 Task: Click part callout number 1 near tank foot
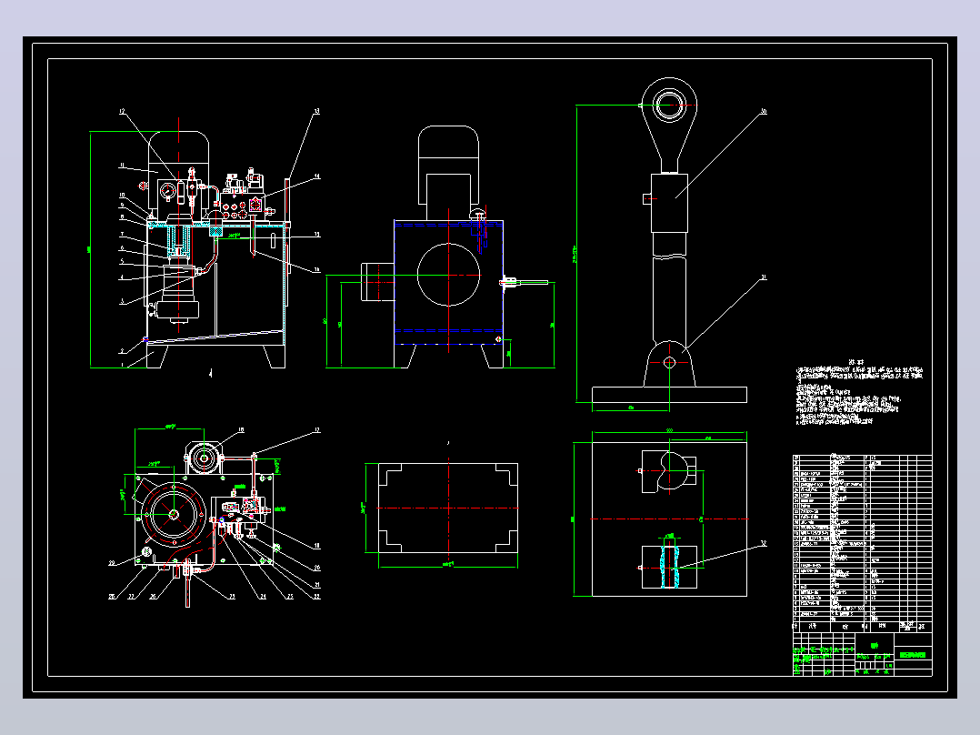(x=123, y=365)
